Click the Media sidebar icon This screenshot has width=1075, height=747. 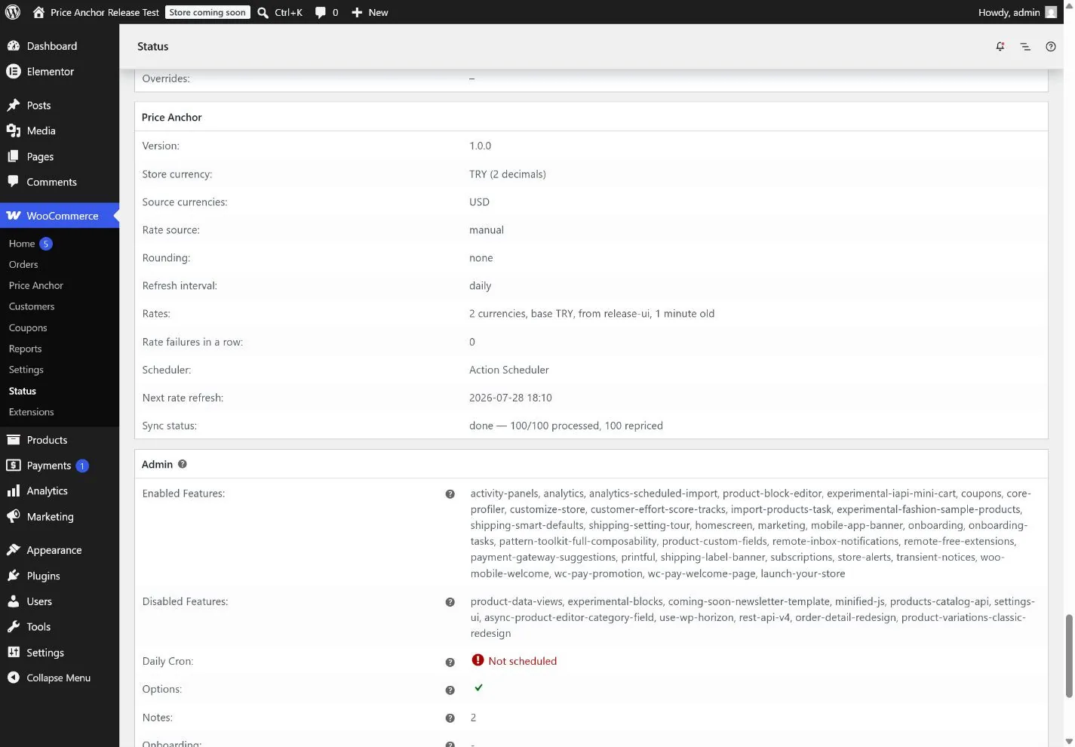[x=13, y=131]
